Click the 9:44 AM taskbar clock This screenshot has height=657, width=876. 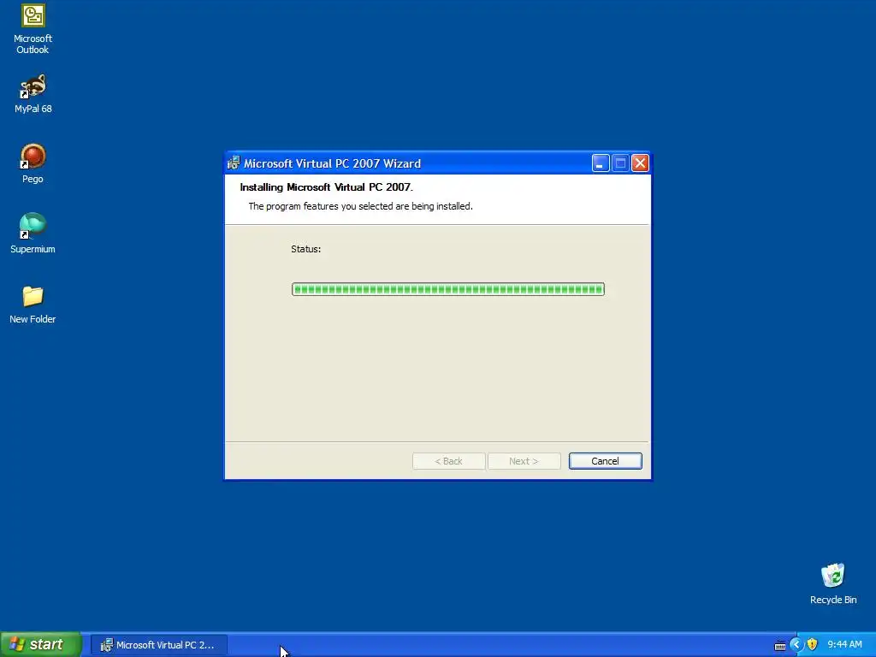844,645
